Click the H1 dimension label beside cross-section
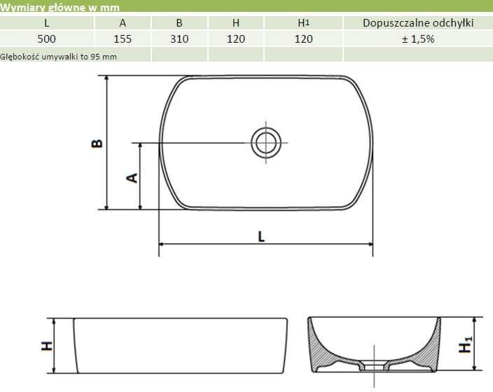Image resolution: width=493 pixels, height=392 pixels. (x=465, y=344)
